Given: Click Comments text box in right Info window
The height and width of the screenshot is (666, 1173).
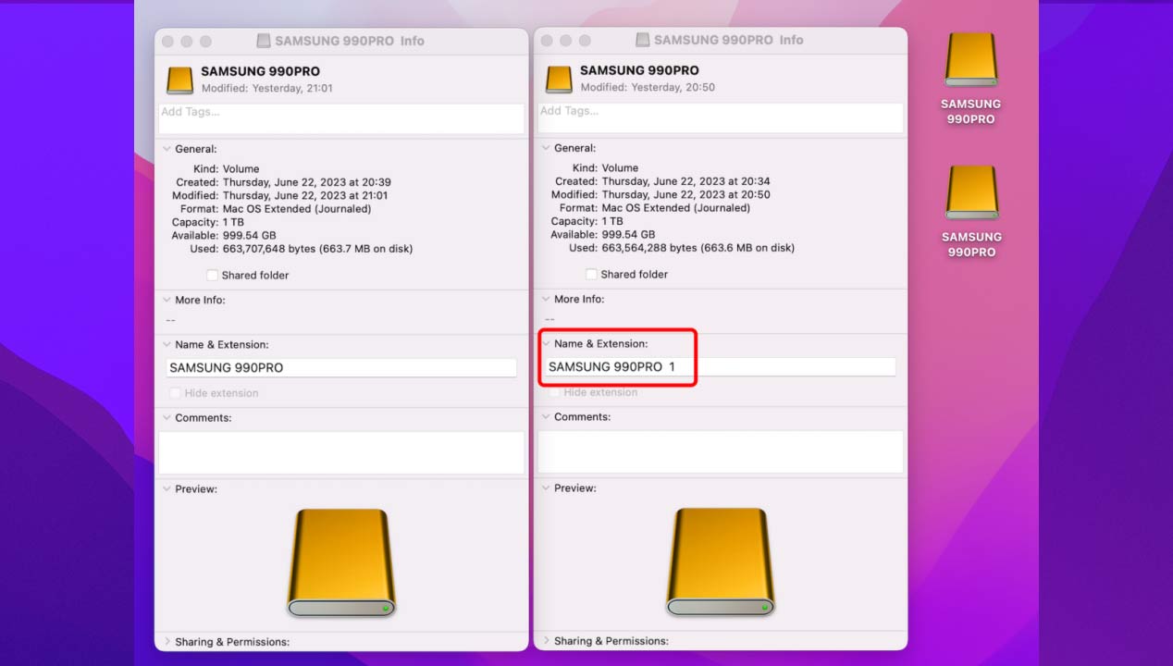Looking at the screenshot, I should click(x=721, y=451).
